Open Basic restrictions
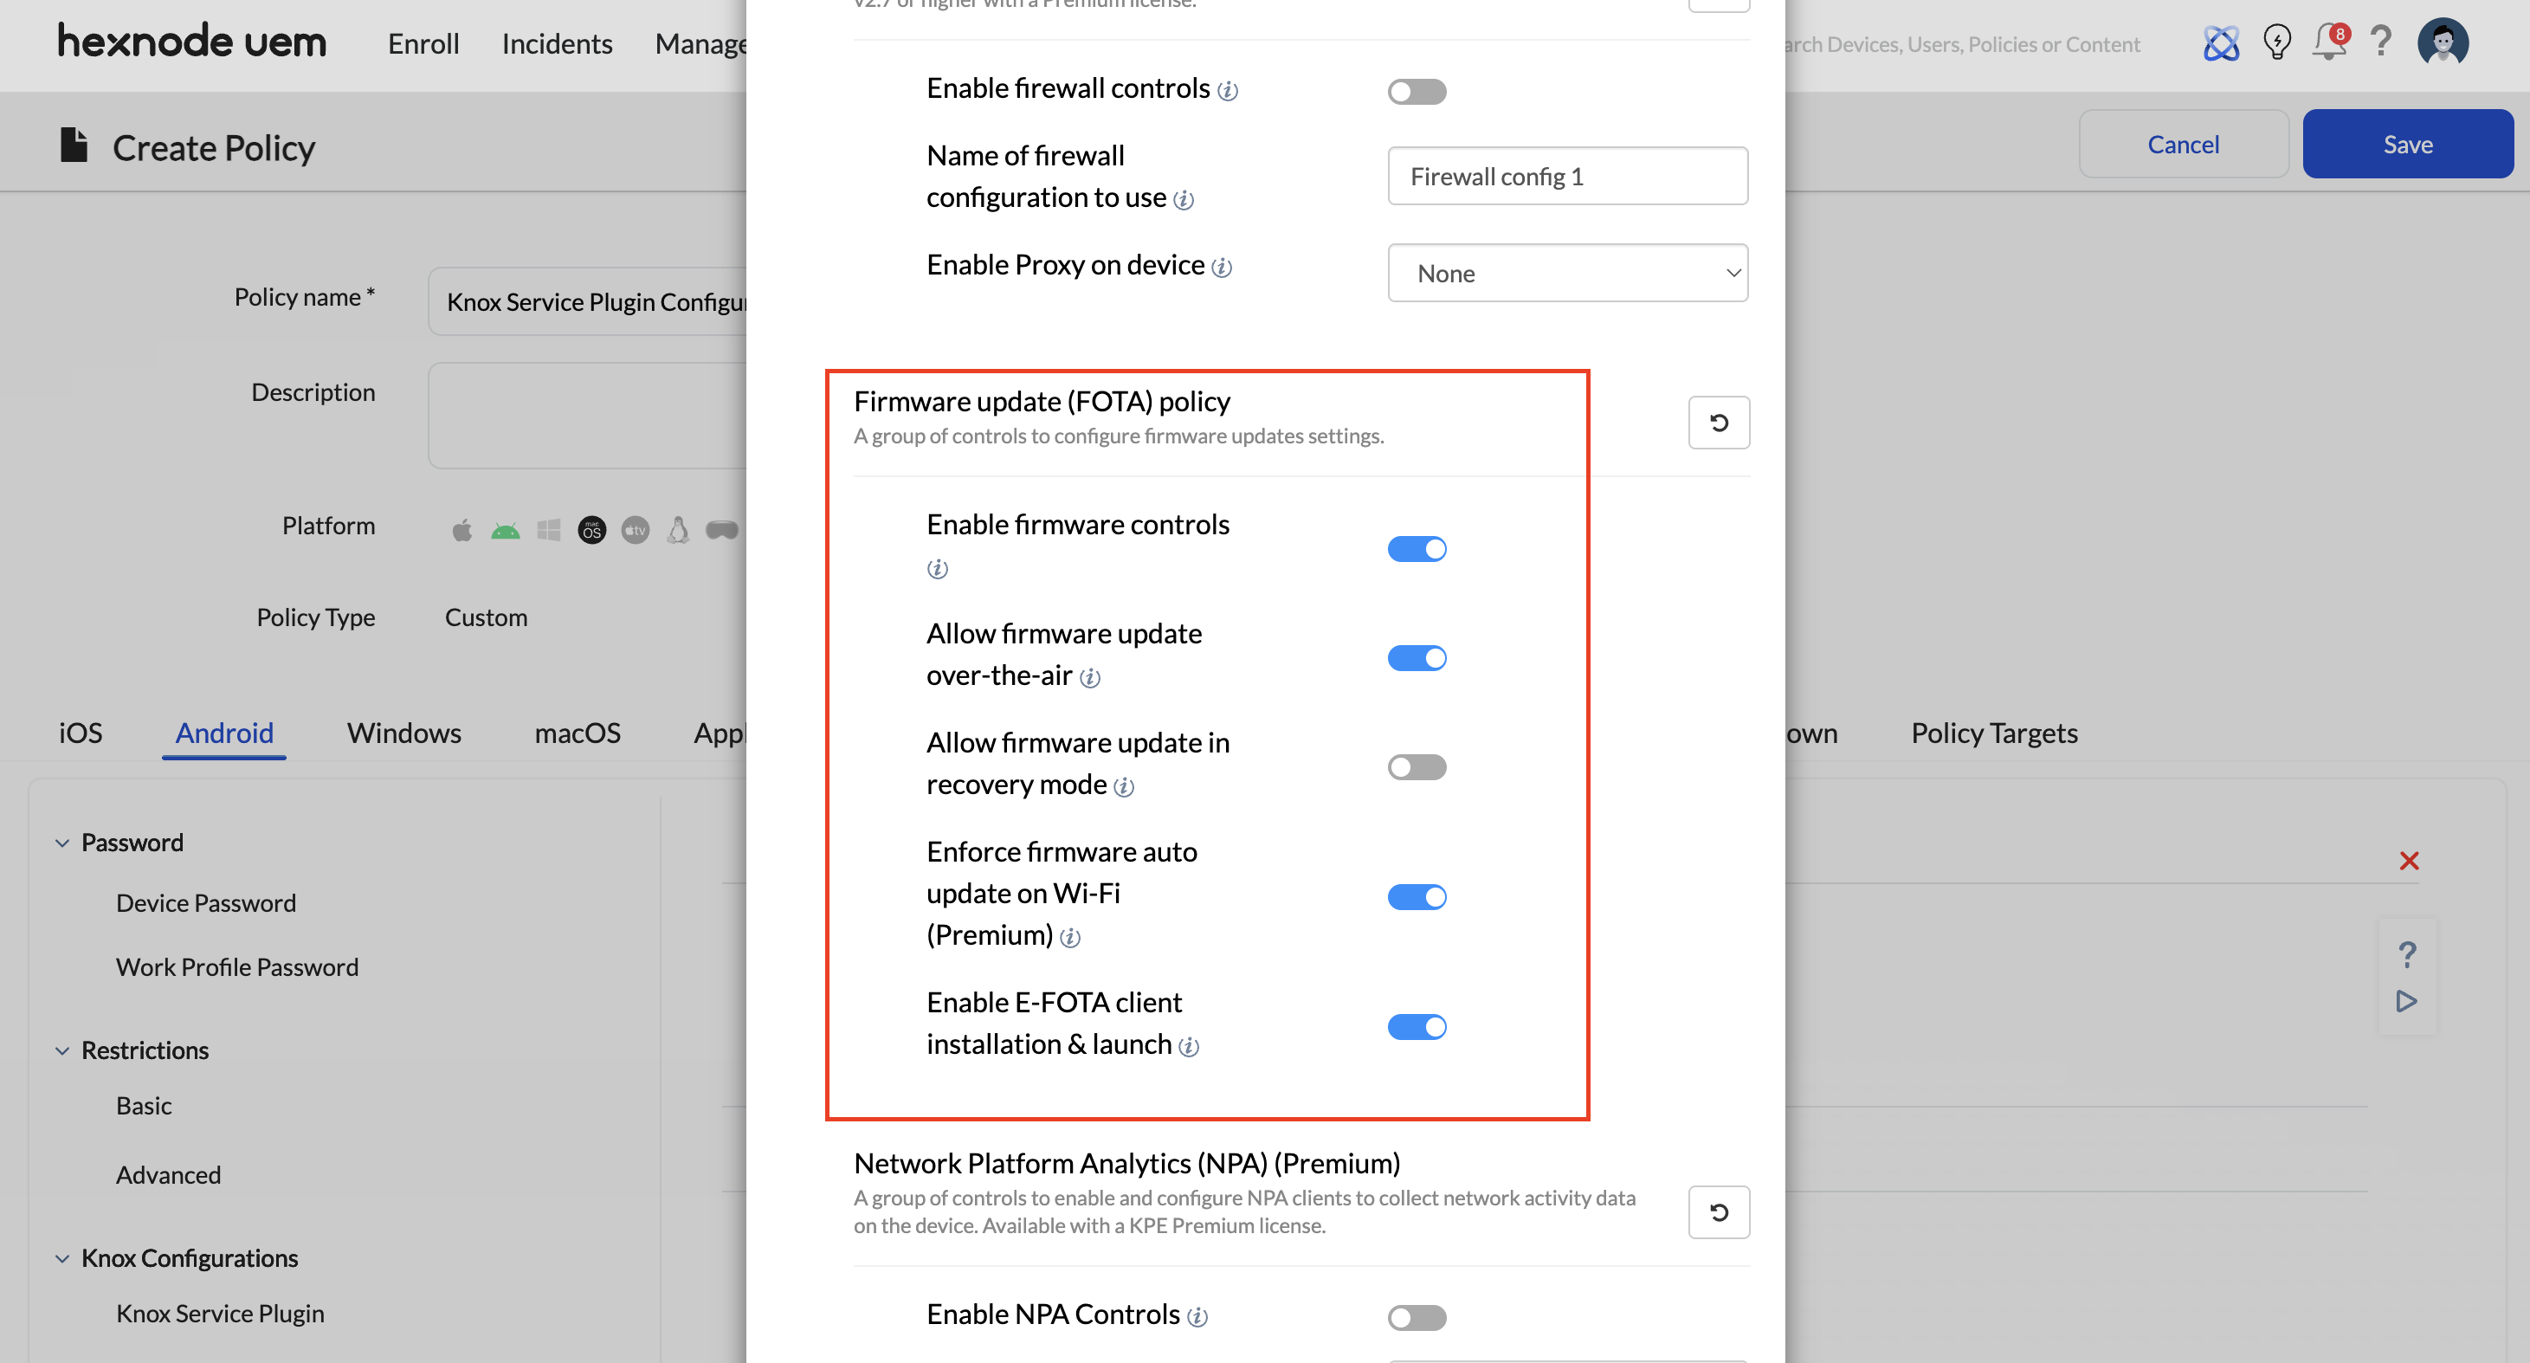The image size is (2530, 1363). (144, 1106)
